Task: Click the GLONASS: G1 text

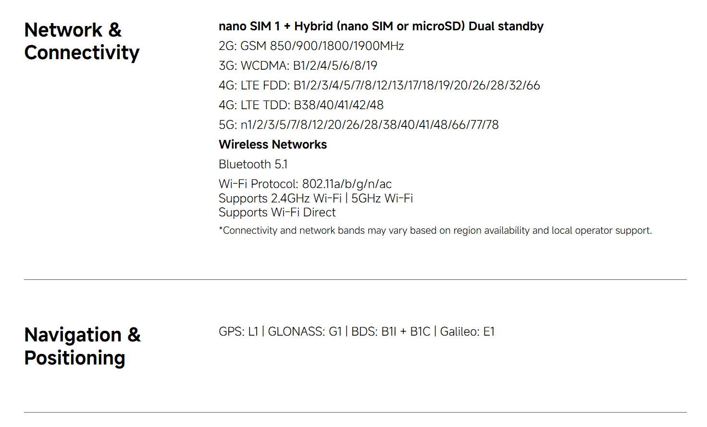Action: (304, 332)
